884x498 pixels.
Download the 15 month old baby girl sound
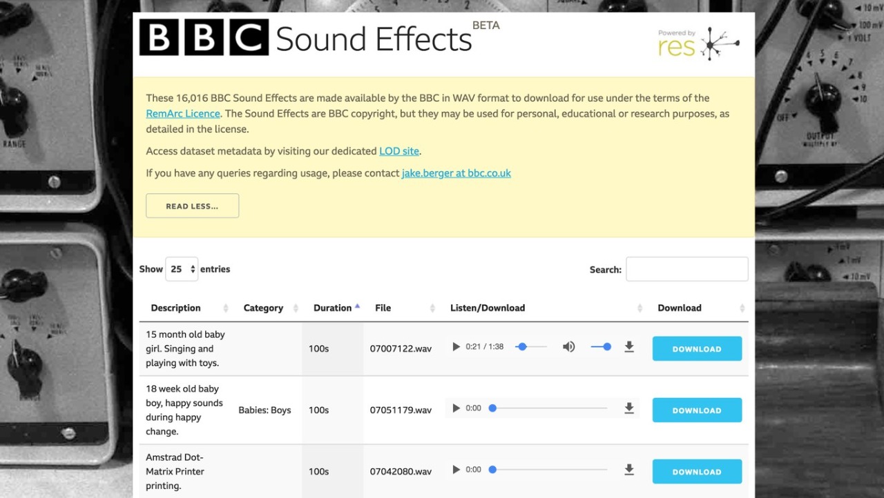697,349
